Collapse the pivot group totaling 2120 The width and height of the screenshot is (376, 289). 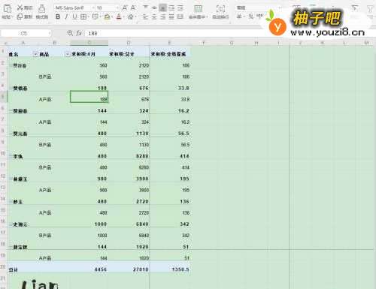pyautogui.click(x=11, y=65)
